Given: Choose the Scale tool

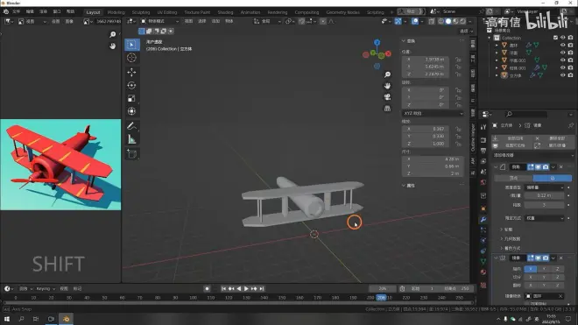Looking at the screenshot, I should pyautogui.click(x=131, y=98).
